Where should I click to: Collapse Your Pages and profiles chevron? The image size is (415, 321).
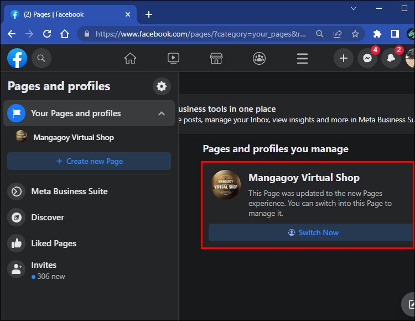pyautogui.click(x=162, y=113)
